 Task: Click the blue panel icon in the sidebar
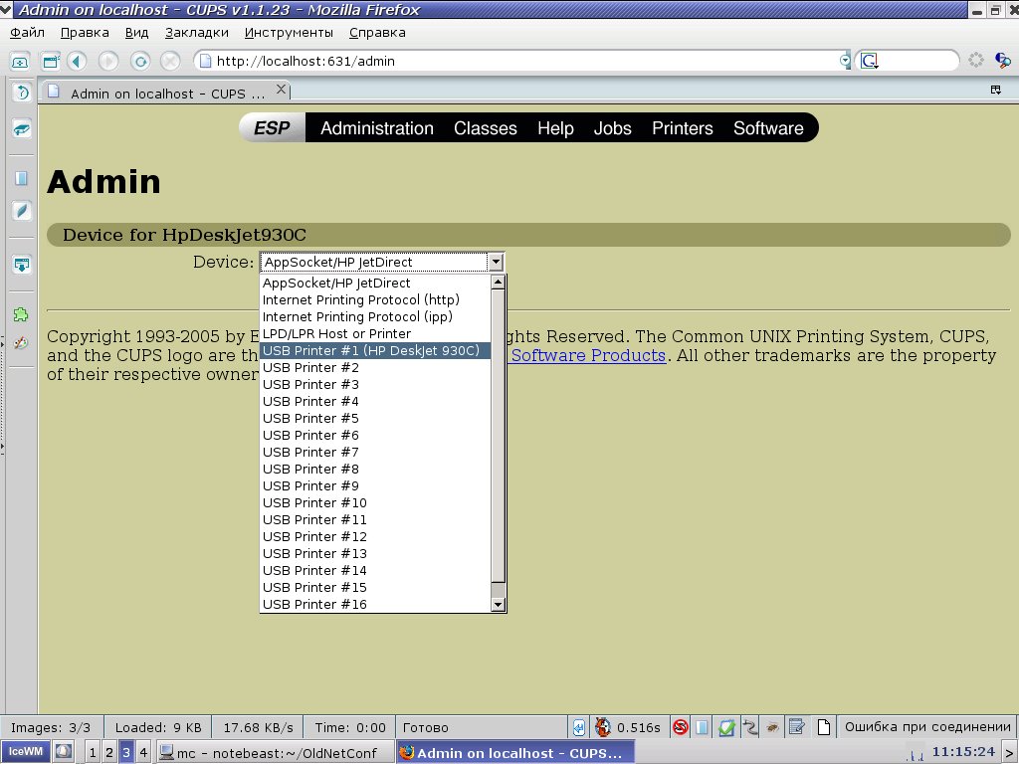[x=22, y=178]
